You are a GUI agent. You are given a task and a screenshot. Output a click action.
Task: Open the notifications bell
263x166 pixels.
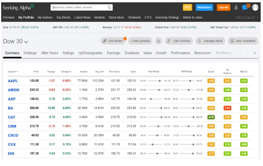236,7
